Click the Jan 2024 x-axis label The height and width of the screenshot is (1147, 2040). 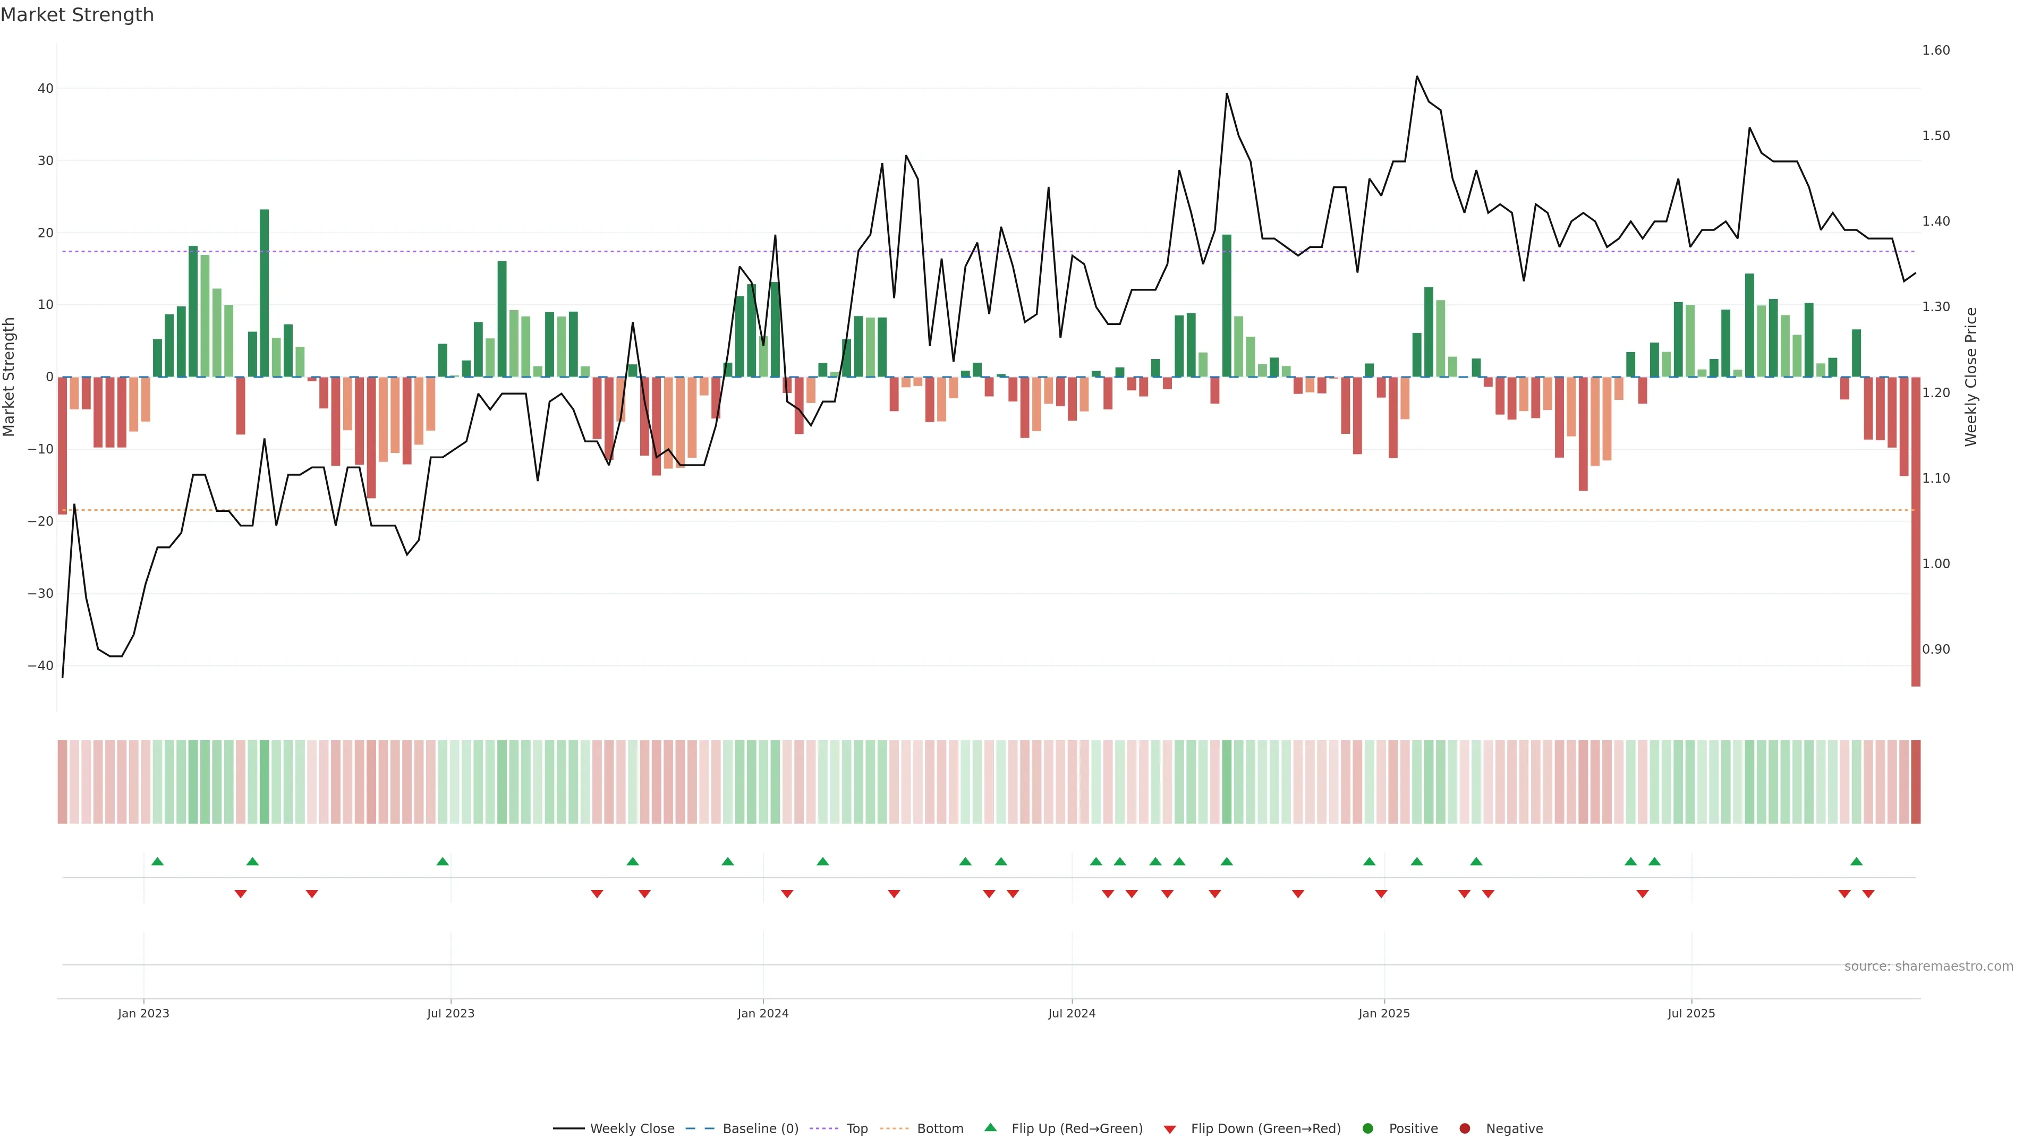coord(763,1013)
